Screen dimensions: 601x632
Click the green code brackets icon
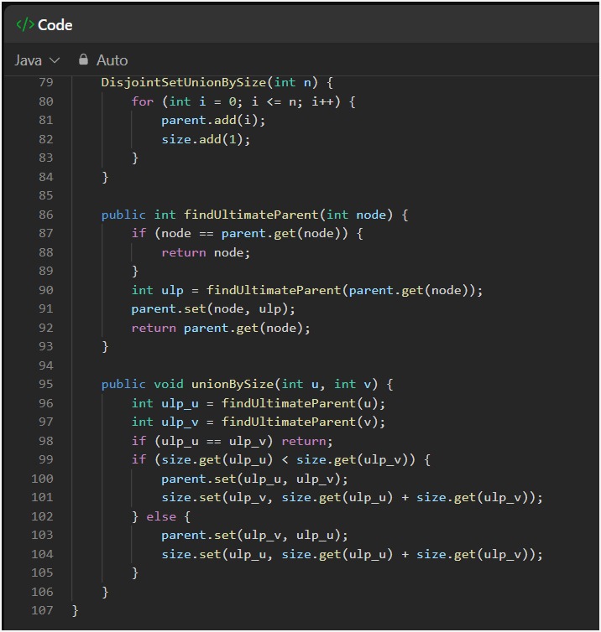(25, 24)
